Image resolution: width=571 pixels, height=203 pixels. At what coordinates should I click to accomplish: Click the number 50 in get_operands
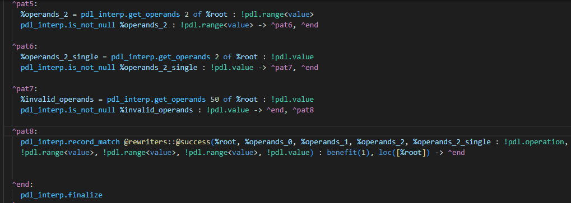pos(215,100)
